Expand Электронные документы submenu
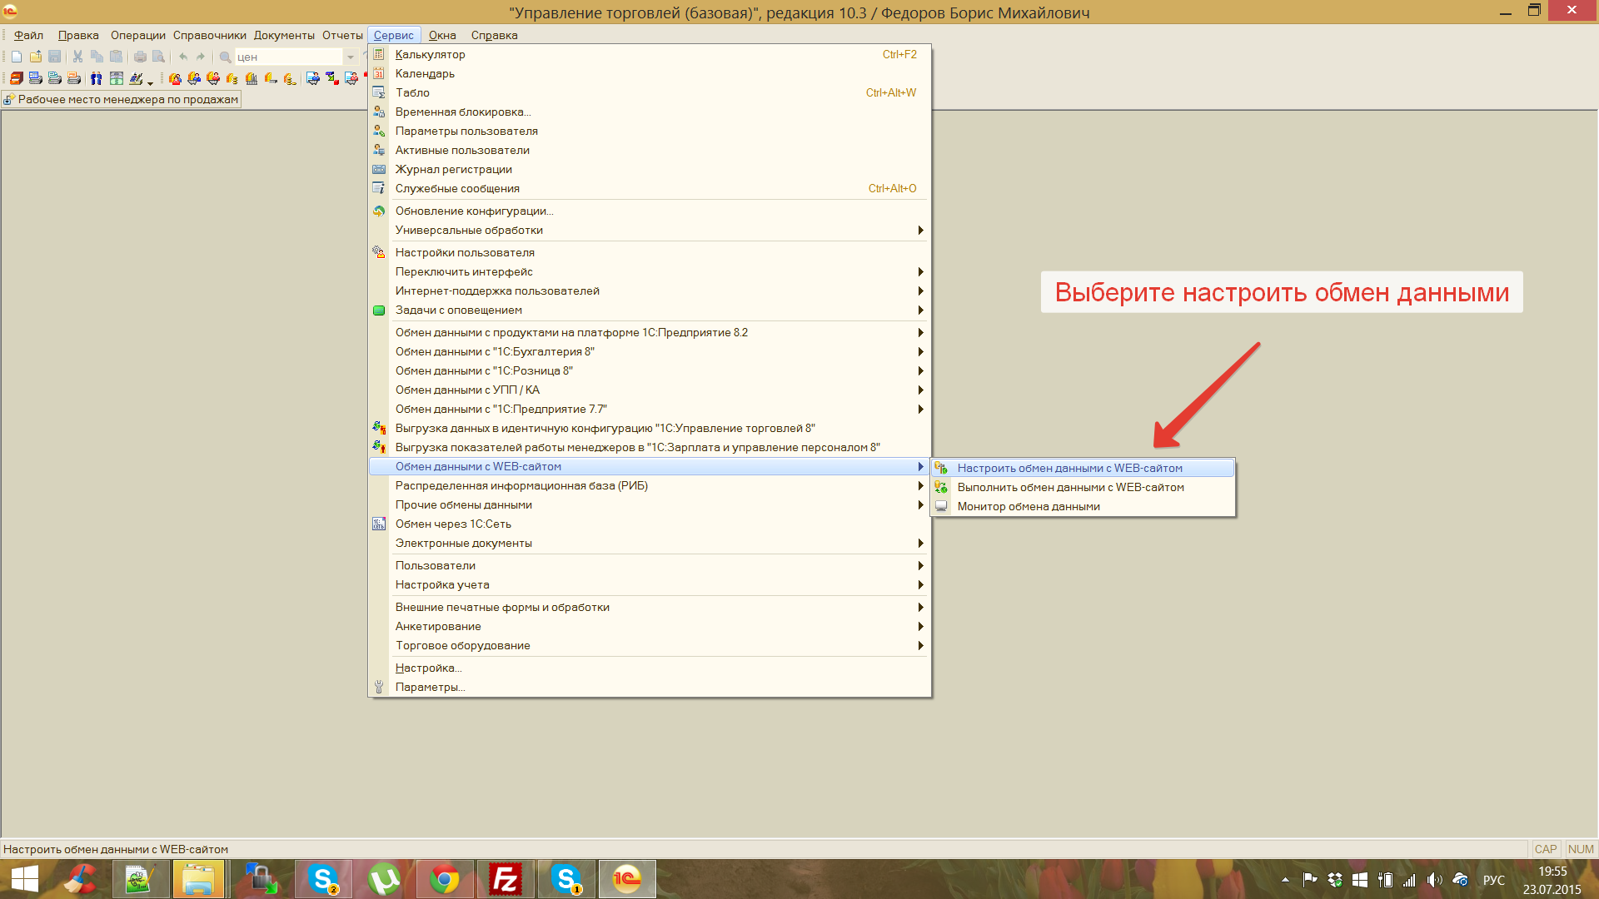The width and height of the screenshot is (1599, 899). point(649,543)
